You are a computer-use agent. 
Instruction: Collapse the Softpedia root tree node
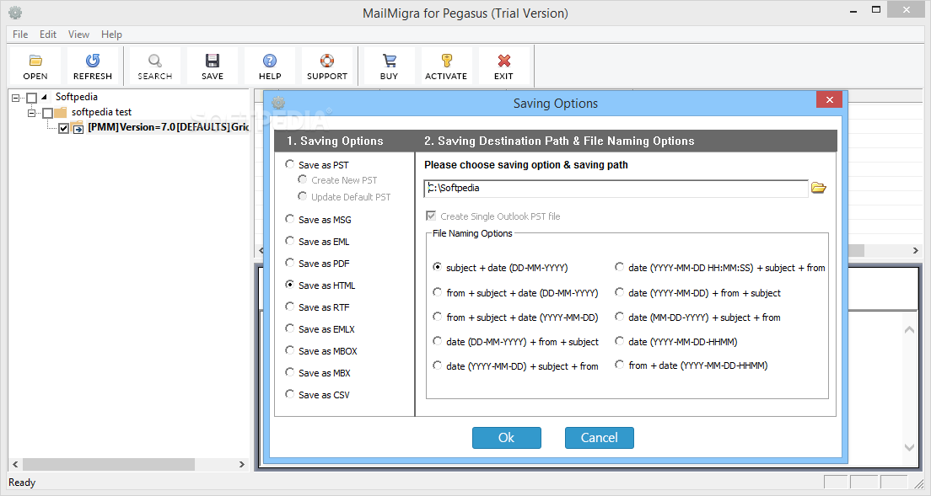click(x=16, y=98)
